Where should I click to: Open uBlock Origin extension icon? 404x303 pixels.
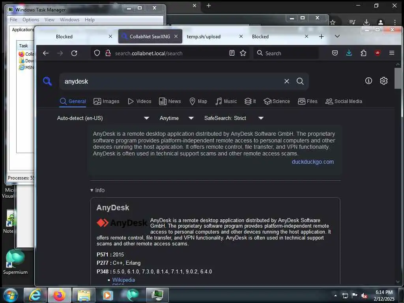pyautogui.click(x=378, y=53)
